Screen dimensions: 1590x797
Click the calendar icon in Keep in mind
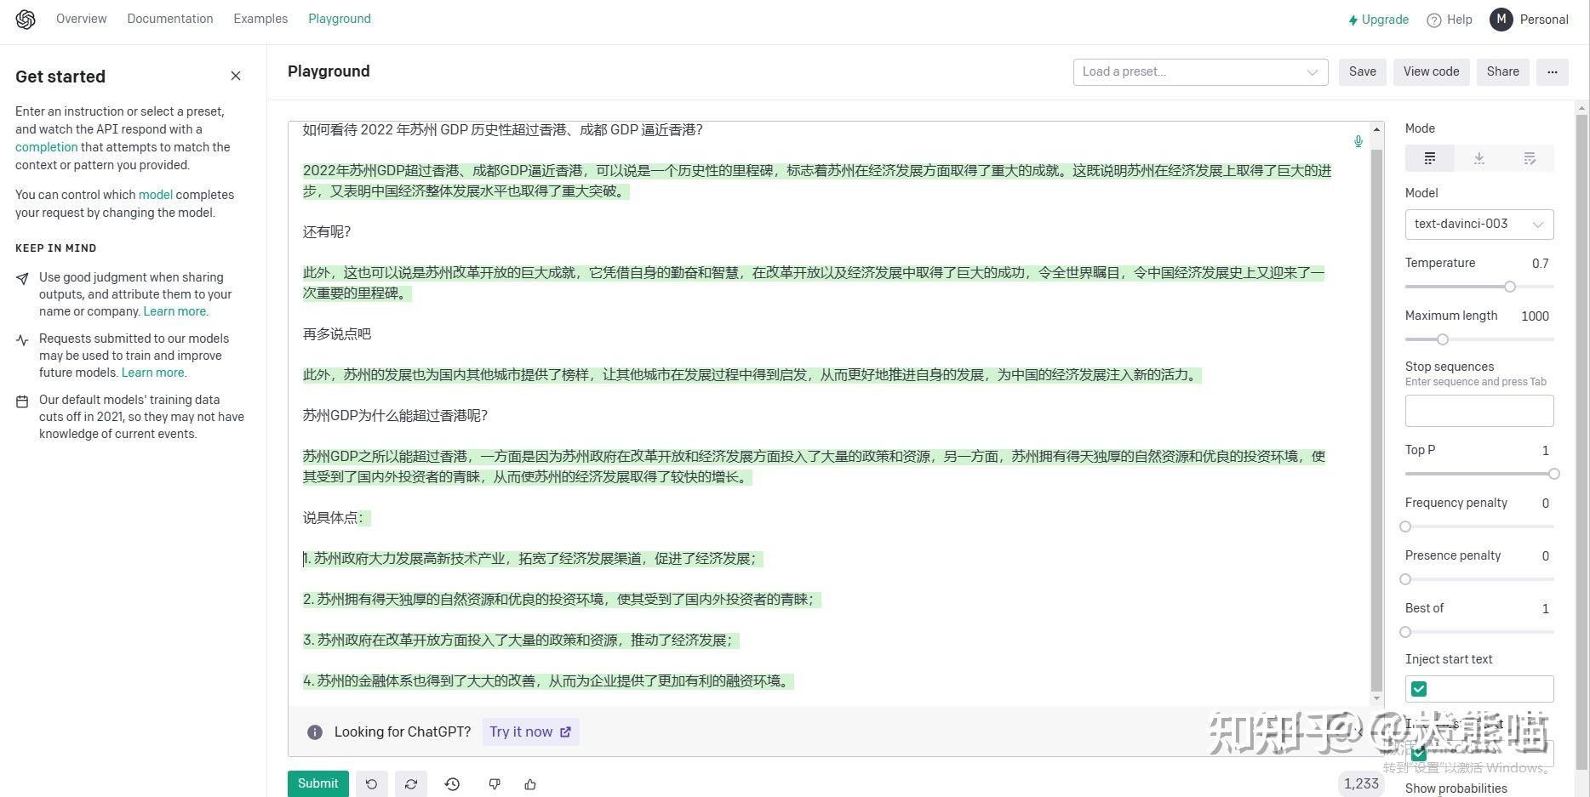[22, 401]
